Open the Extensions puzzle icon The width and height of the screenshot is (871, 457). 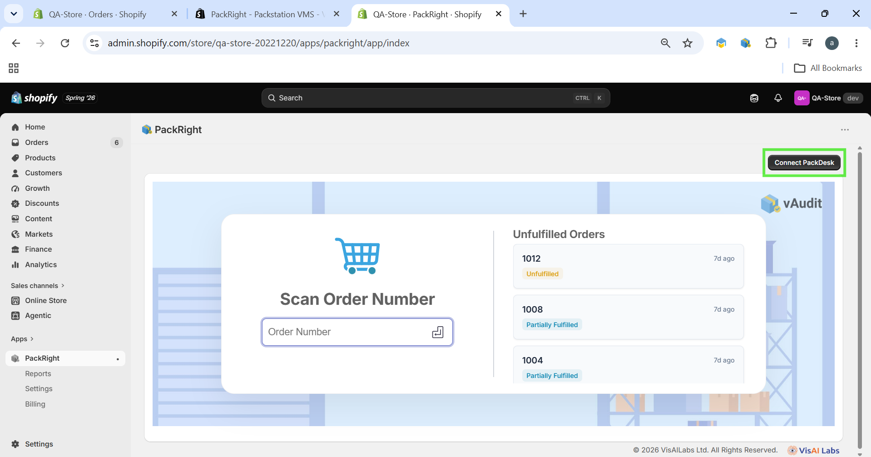coord(771,43)
